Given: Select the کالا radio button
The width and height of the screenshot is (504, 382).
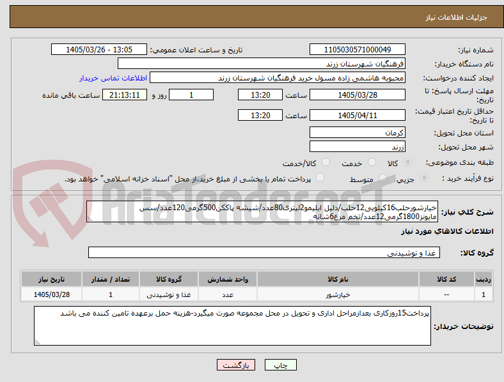Looking at the screenshot, I should (407, 162).
